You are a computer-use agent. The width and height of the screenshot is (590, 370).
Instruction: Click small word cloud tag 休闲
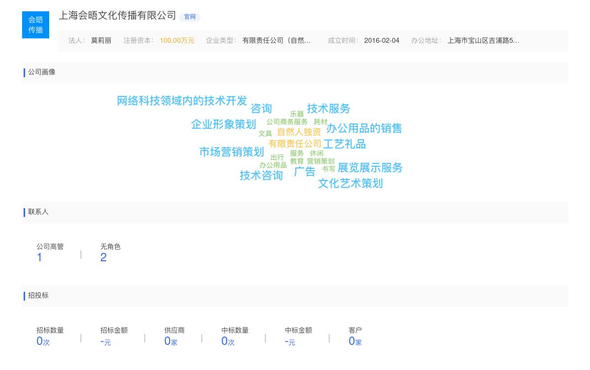(317, 153)
